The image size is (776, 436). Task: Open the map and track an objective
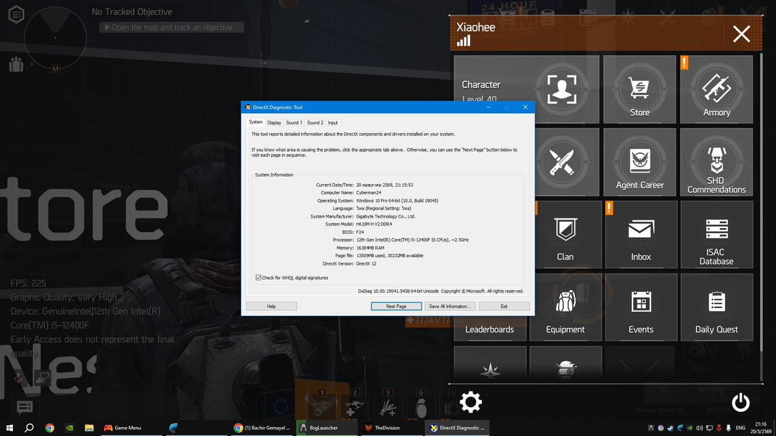[172, 27]
